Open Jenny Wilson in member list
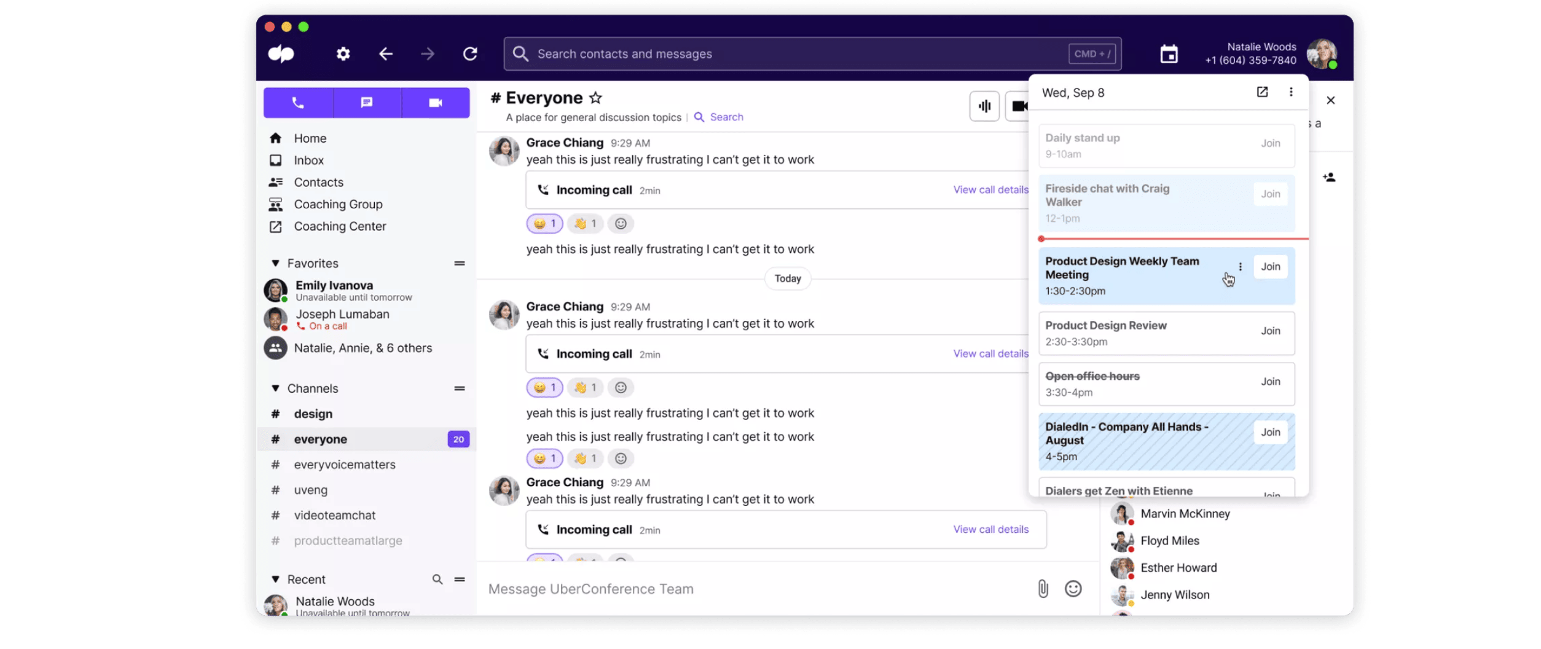This screenshot has height=649, width=1541. point(1160,596)
